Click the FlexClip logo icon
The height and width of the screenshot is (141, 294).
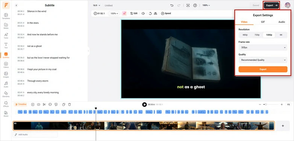(6, 5)
